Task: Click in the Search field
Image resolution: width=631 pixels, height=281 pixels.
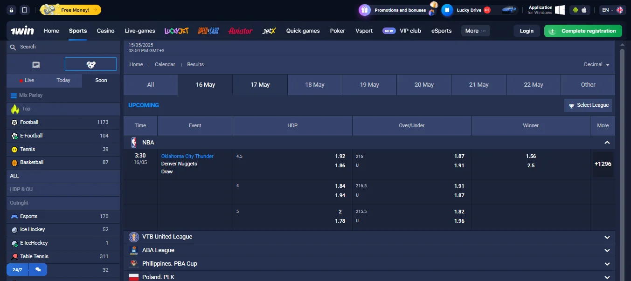Action: 63,47
